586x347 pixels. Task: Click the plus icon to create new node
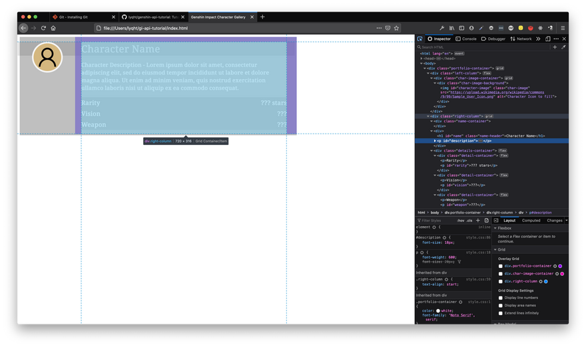point(555,47)
